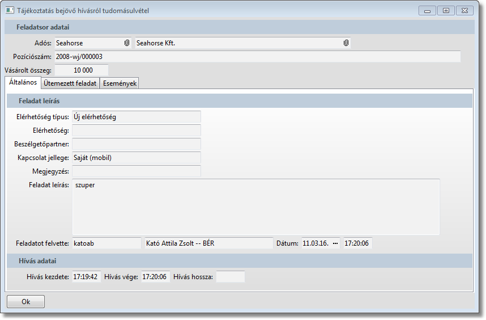This screenshot has width=486, height=320.
Task: Click the Adós field containing Seahorse
Action: pyautogui.click(x=93, y=43)
